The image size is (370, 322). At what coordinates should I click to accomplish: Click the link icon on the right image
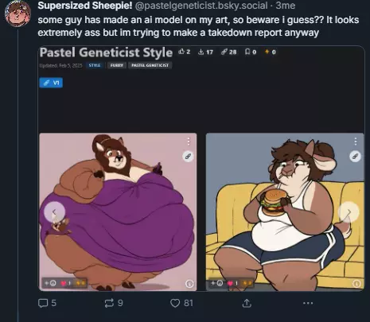355,157
